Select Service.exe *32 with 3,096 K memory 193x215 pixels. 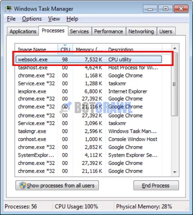(x=88, y=123)
